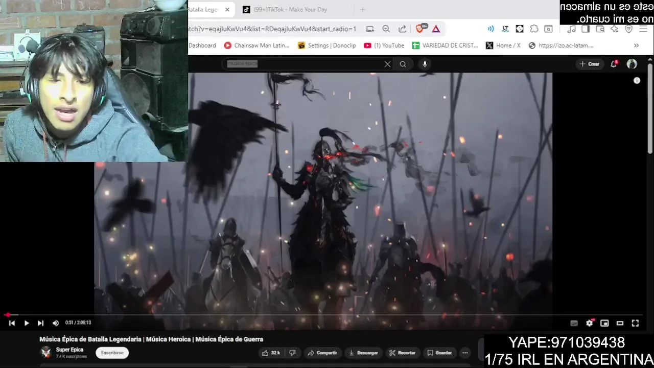654x368 pixels.
Task: Open the Home / X bookmark
Action: click(503, 45)
